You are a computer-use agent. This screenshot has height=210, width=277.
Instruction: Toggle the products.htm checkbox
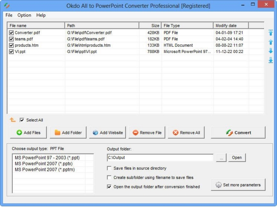click(11, 45)
